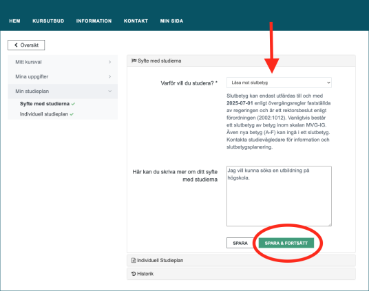Open the KURSUTBUD menu item
Image resolution: width=369 pixels, height=291 pixels.
tap(48, 21)
